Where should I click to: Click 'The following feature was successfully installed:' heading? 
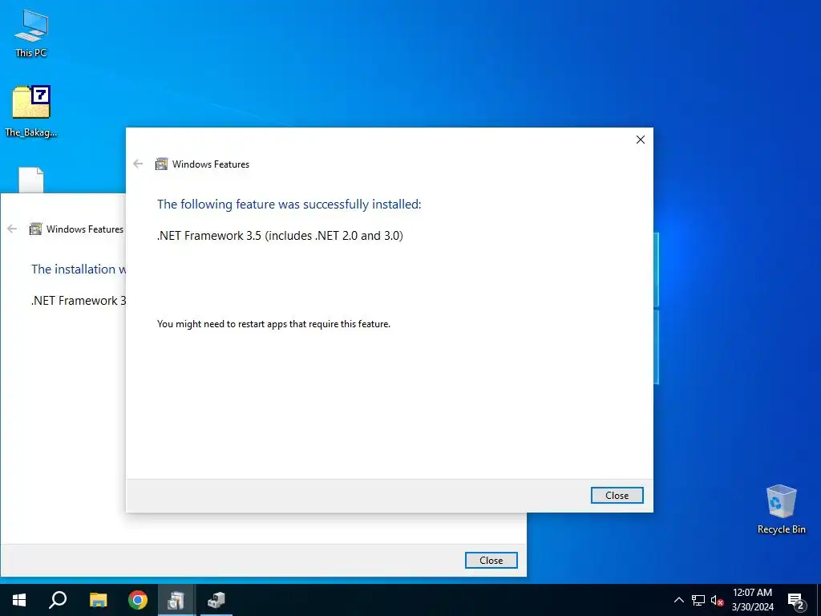289,205
